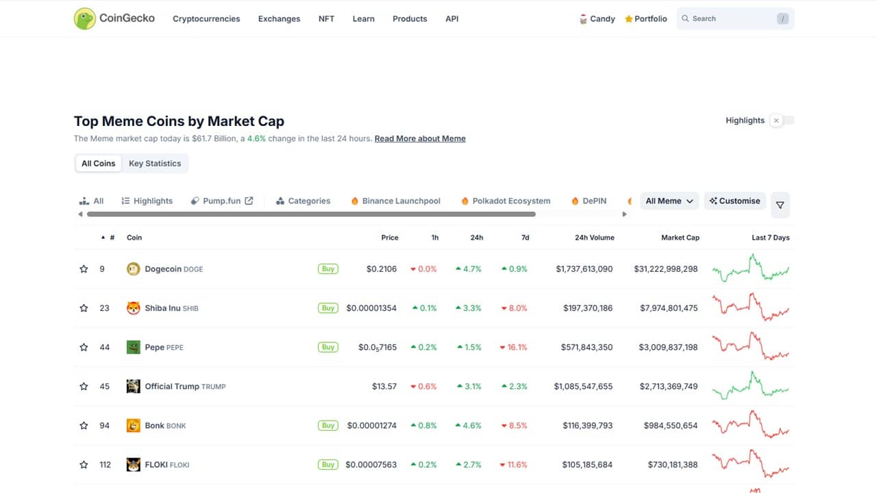Click the search magnifier icon
Image resolution: width=877 pixels, height=493 pixels.
point(684,18)
